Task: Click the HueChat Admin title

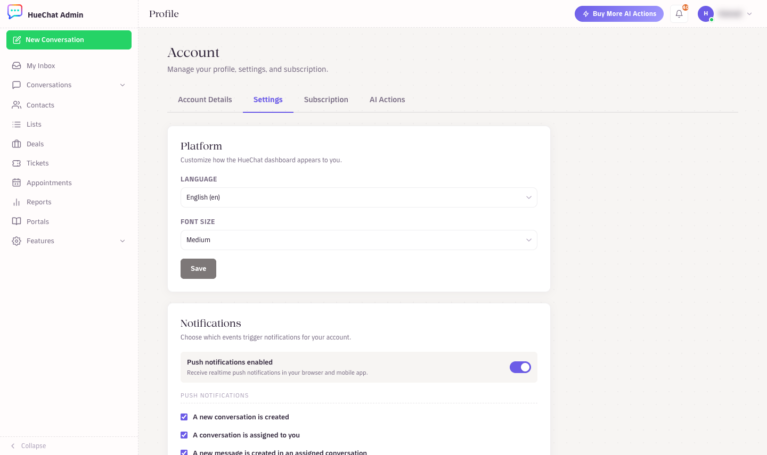Action: 55,15
